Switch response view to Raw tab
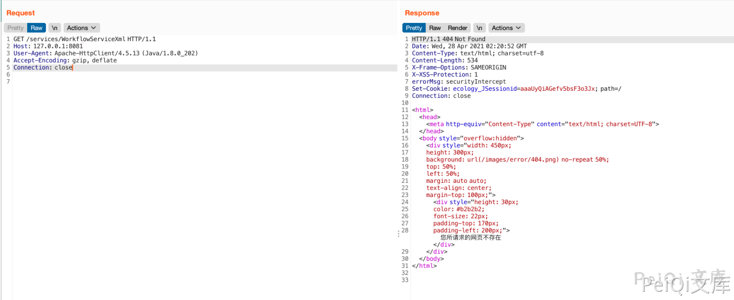Image resolution: width=734 pixels, height=300 pixels. [x=435, y=28]
